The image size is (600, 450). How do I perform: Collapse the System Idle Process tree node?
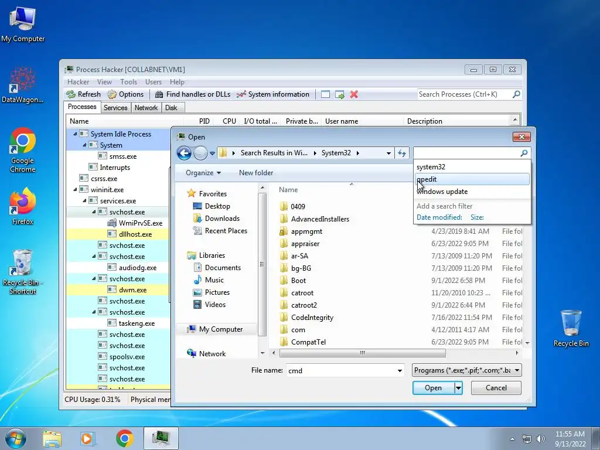click(75, 134)
